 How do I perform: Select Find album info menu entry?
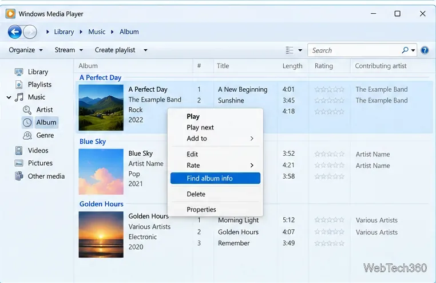(215, 178)
